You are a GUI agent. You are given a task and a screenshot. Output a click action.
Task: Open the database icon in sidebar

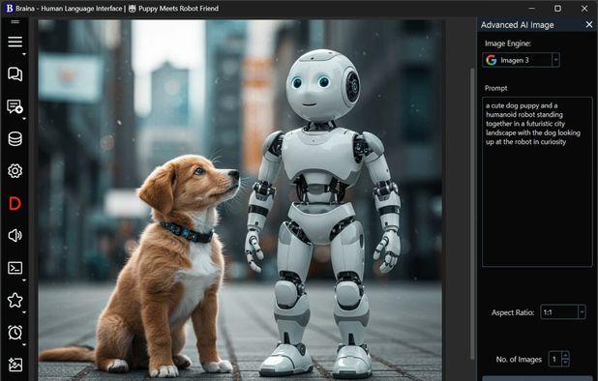[15, 138]
